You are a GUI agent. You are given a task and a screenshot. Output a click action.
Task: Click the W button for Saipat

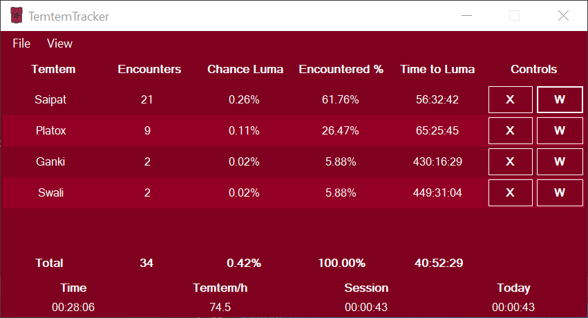pyautogui.click(x=560, y=99)
